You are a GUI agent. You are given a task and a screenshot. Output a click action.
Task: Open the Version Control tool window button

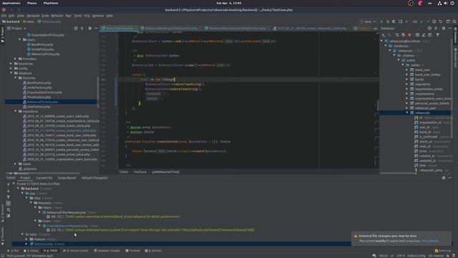[x=75, y=251]
